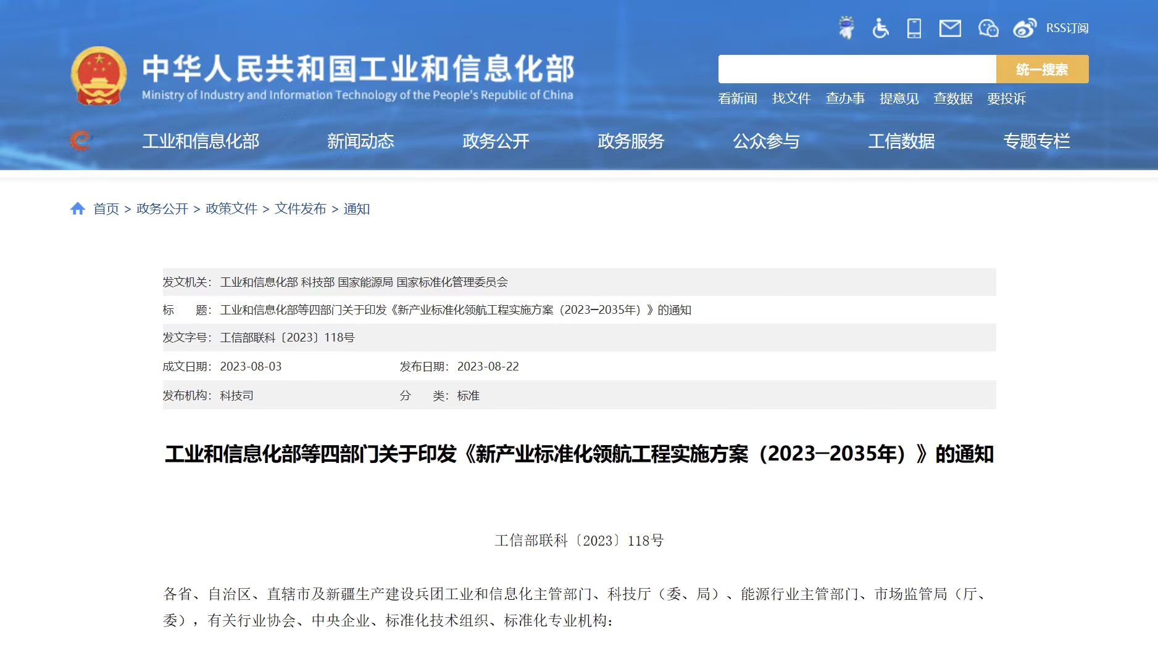The height and width of the screenshot is (651, 1158).
Task: Open the envelope mail icon
Action: click(x=950, y=28)
